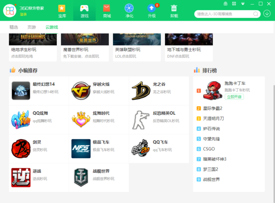Click the 最终幻想14 title text
The image size is (275, 203).
coord(44,84)
